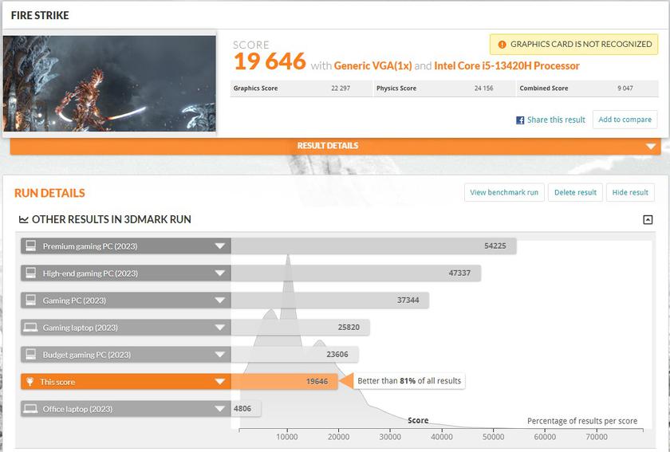Screen dimensions: 670x452
Task: Click the Fire Strike benchmark thumbnail image
Action: coord(109,83)
